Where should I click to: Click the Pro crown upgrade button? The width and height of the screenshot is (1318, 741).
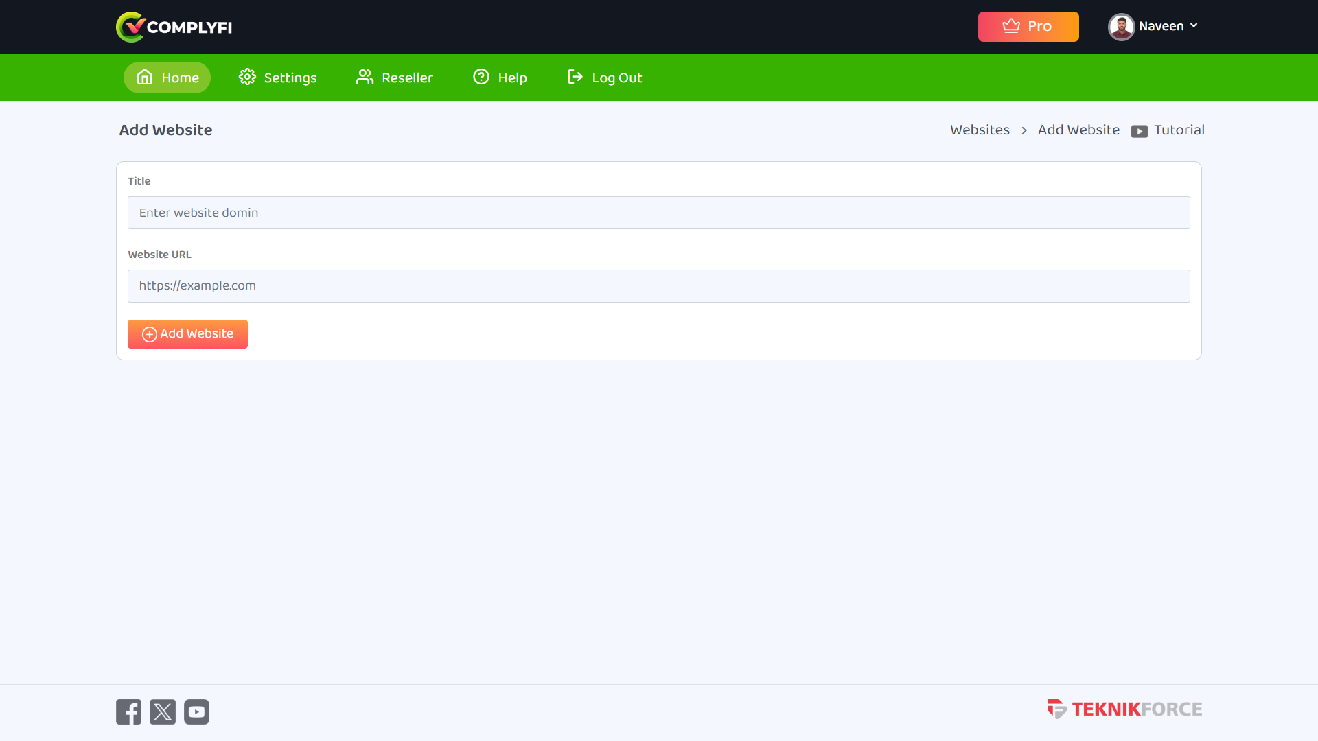1028,27
